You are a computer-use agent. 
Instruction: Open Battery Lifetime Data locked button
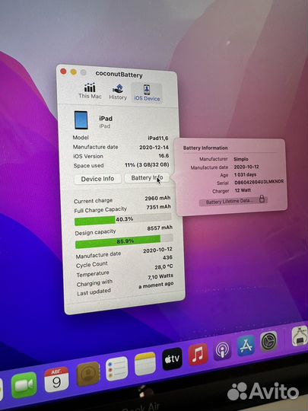pos(233,201)
